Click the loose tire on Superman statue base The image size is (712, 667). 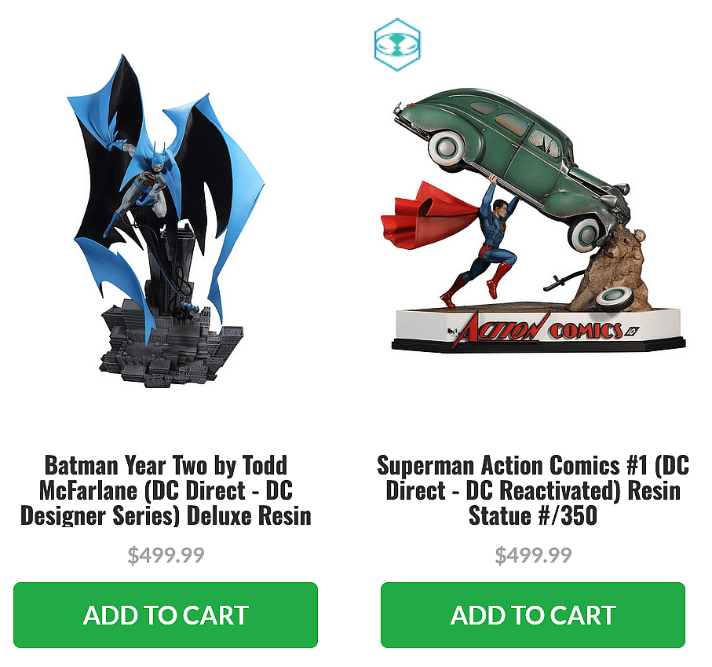614,300
